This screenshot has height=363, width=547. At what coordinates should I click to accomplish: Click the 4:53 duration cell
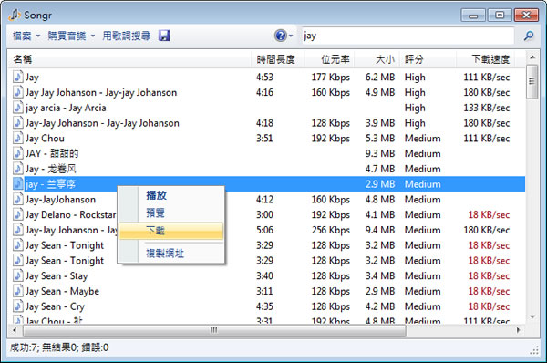(264, 78)
